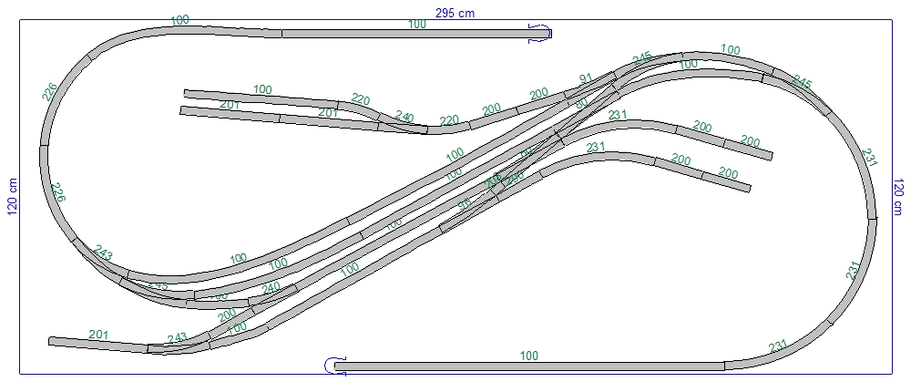The width and height of the screenshot is (911, 382).
Task: Select the 120 cm label on the left edge
Action: (x=12, y=193)
